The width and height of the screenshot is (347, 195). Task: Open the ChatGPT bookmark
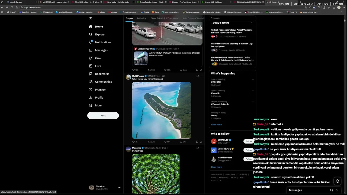[12, 12]
